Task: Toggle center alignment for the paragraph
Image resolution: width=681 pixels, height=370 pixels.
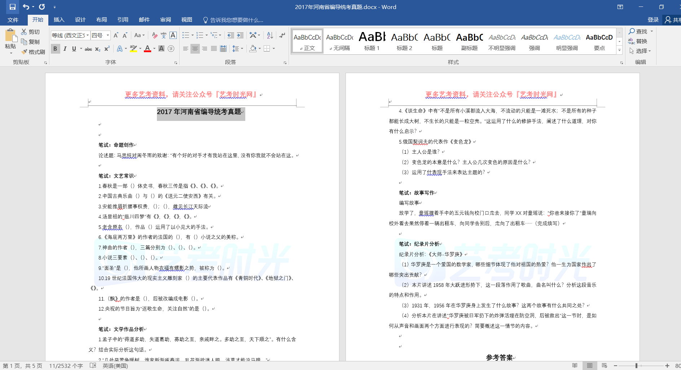Action: (195, 49)
